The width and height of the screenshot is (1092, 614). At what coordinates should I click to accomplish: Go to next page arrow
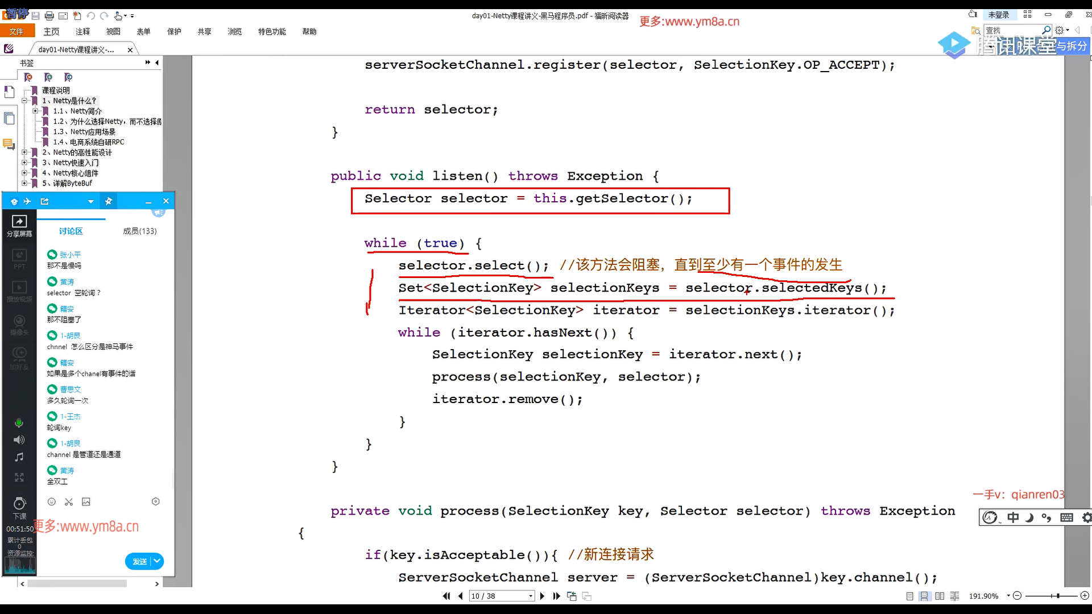pos(542,596)
